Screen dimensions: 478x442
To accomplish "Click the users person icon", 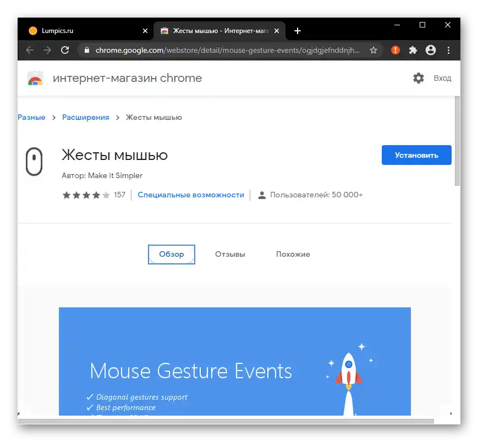I will coord(262,195).
